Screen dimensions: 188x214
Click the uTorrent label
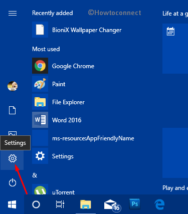pos(63,192)
